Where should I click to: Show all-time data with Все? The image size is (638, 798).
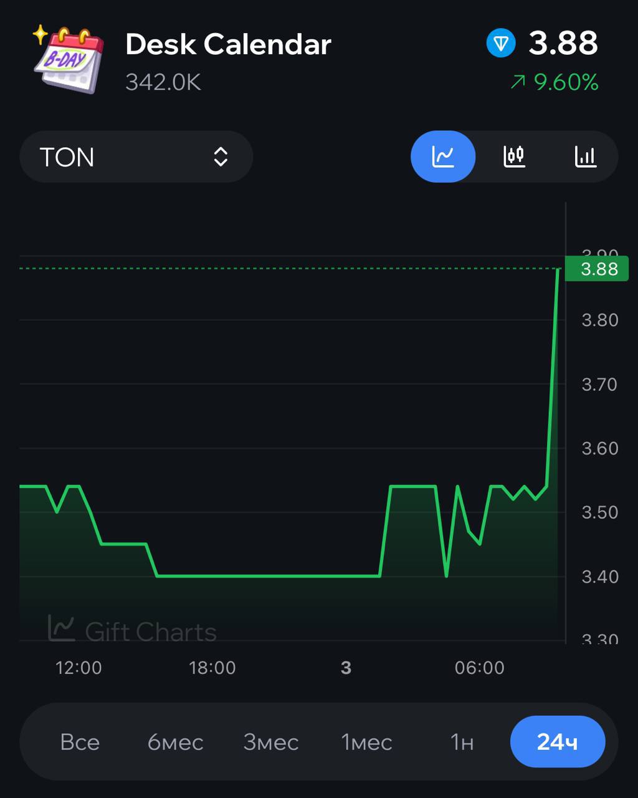(80, 742)
